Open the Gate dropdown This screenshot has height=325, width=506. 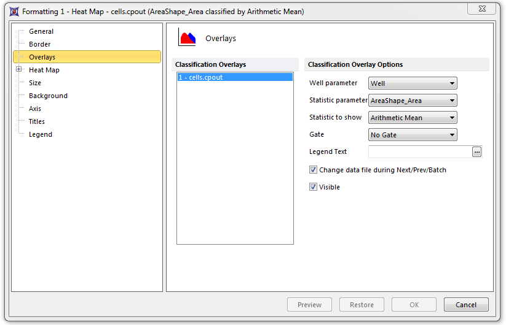pos(413,135)
